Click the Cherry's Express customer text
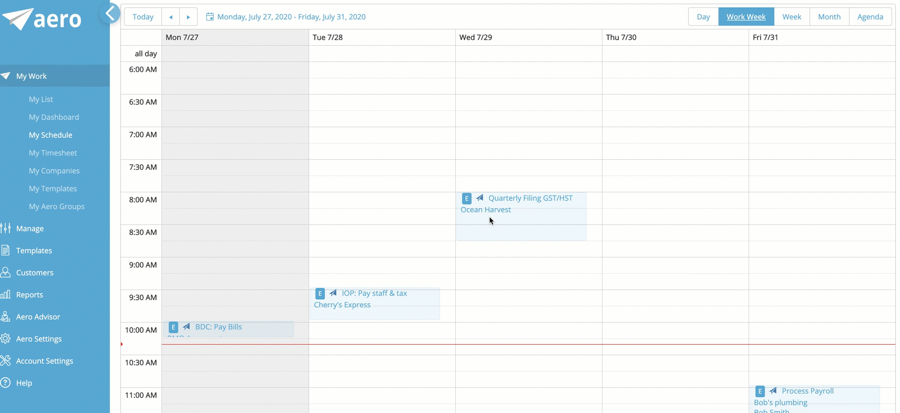Screen dimensions: 900x413 pos(342,305)
